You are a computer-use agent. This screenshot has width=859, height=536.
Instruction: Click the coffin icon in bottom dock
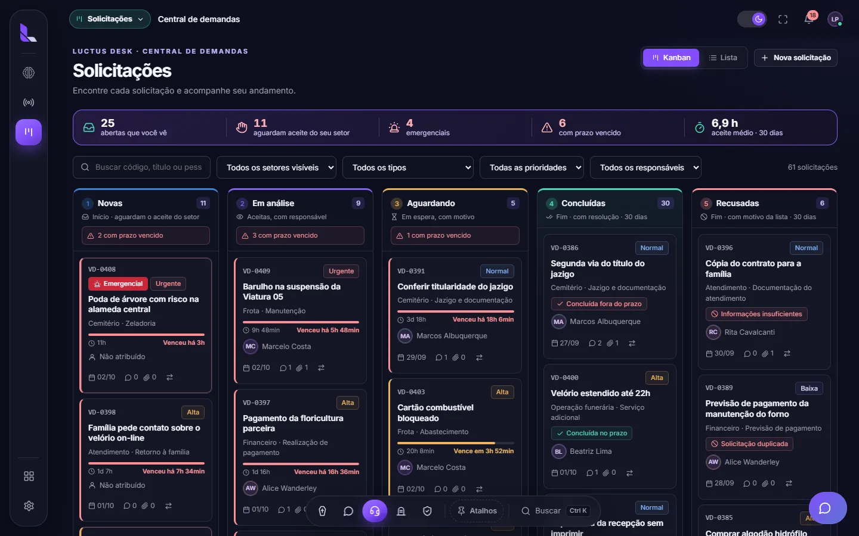pos(323,511)
